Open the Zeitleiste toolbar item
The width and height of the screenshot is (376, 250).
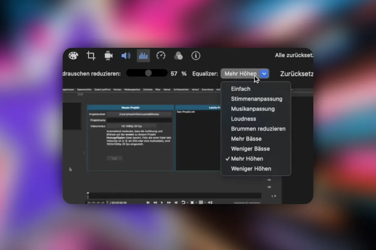[x=148, y=90]
